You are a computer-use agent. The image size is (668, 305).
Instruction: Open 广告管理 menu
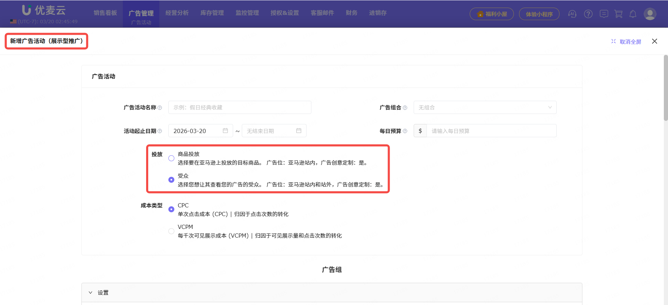tap(141, 13)
